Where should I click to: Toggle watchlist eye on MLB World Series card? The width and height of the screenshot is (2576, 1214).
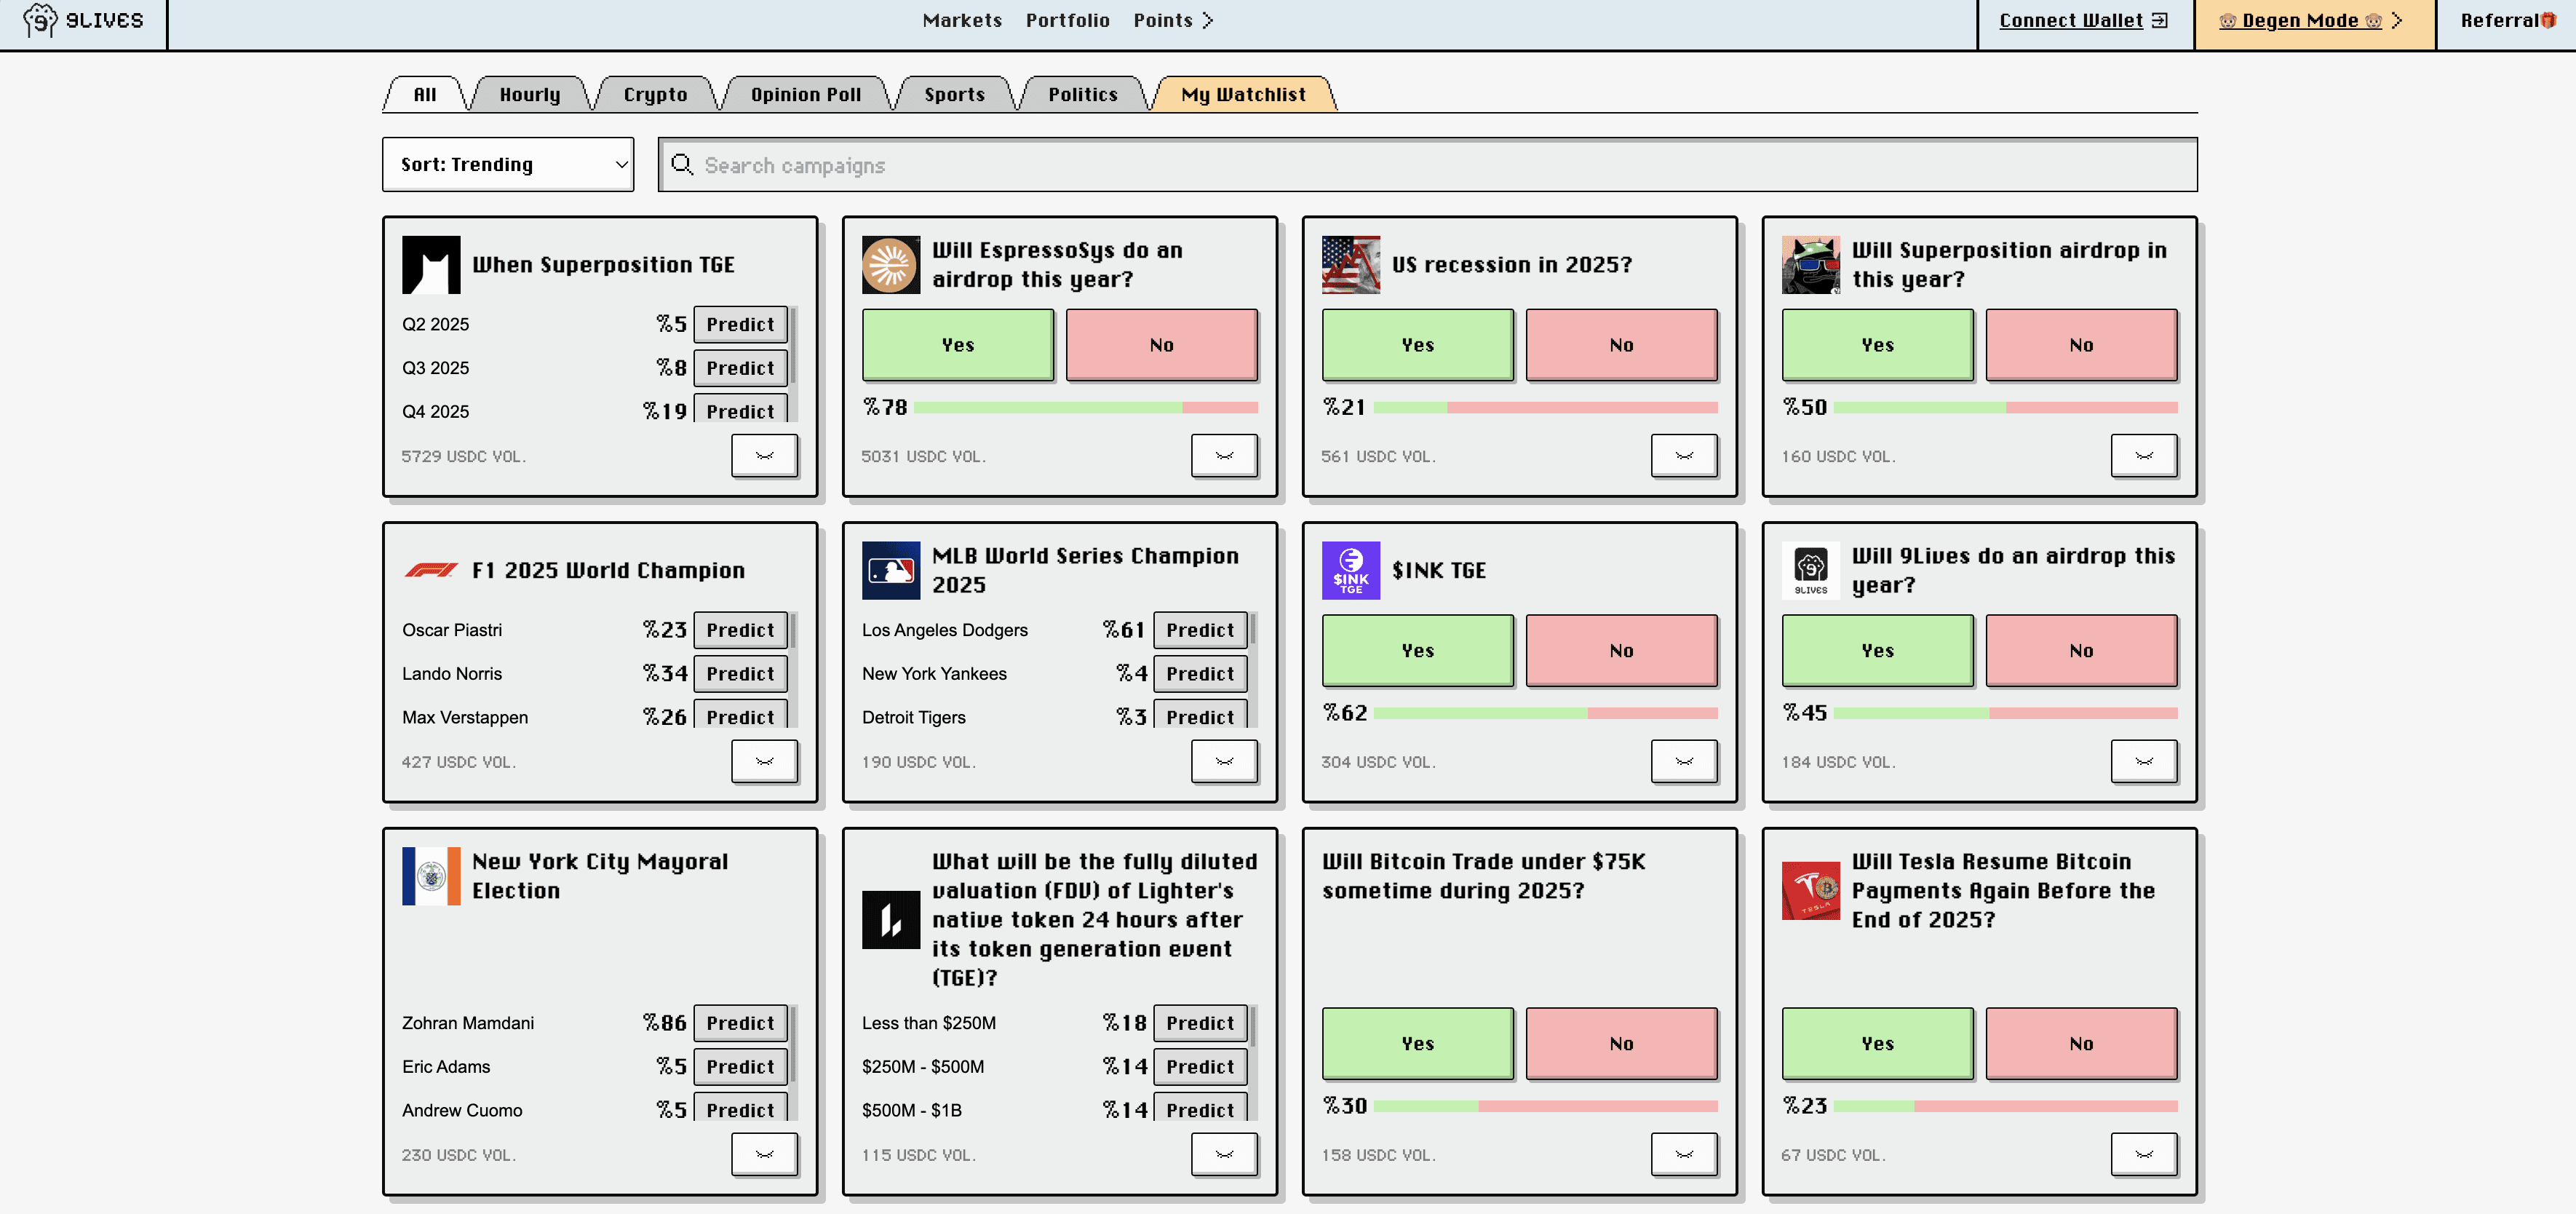tap(1224, 762)
